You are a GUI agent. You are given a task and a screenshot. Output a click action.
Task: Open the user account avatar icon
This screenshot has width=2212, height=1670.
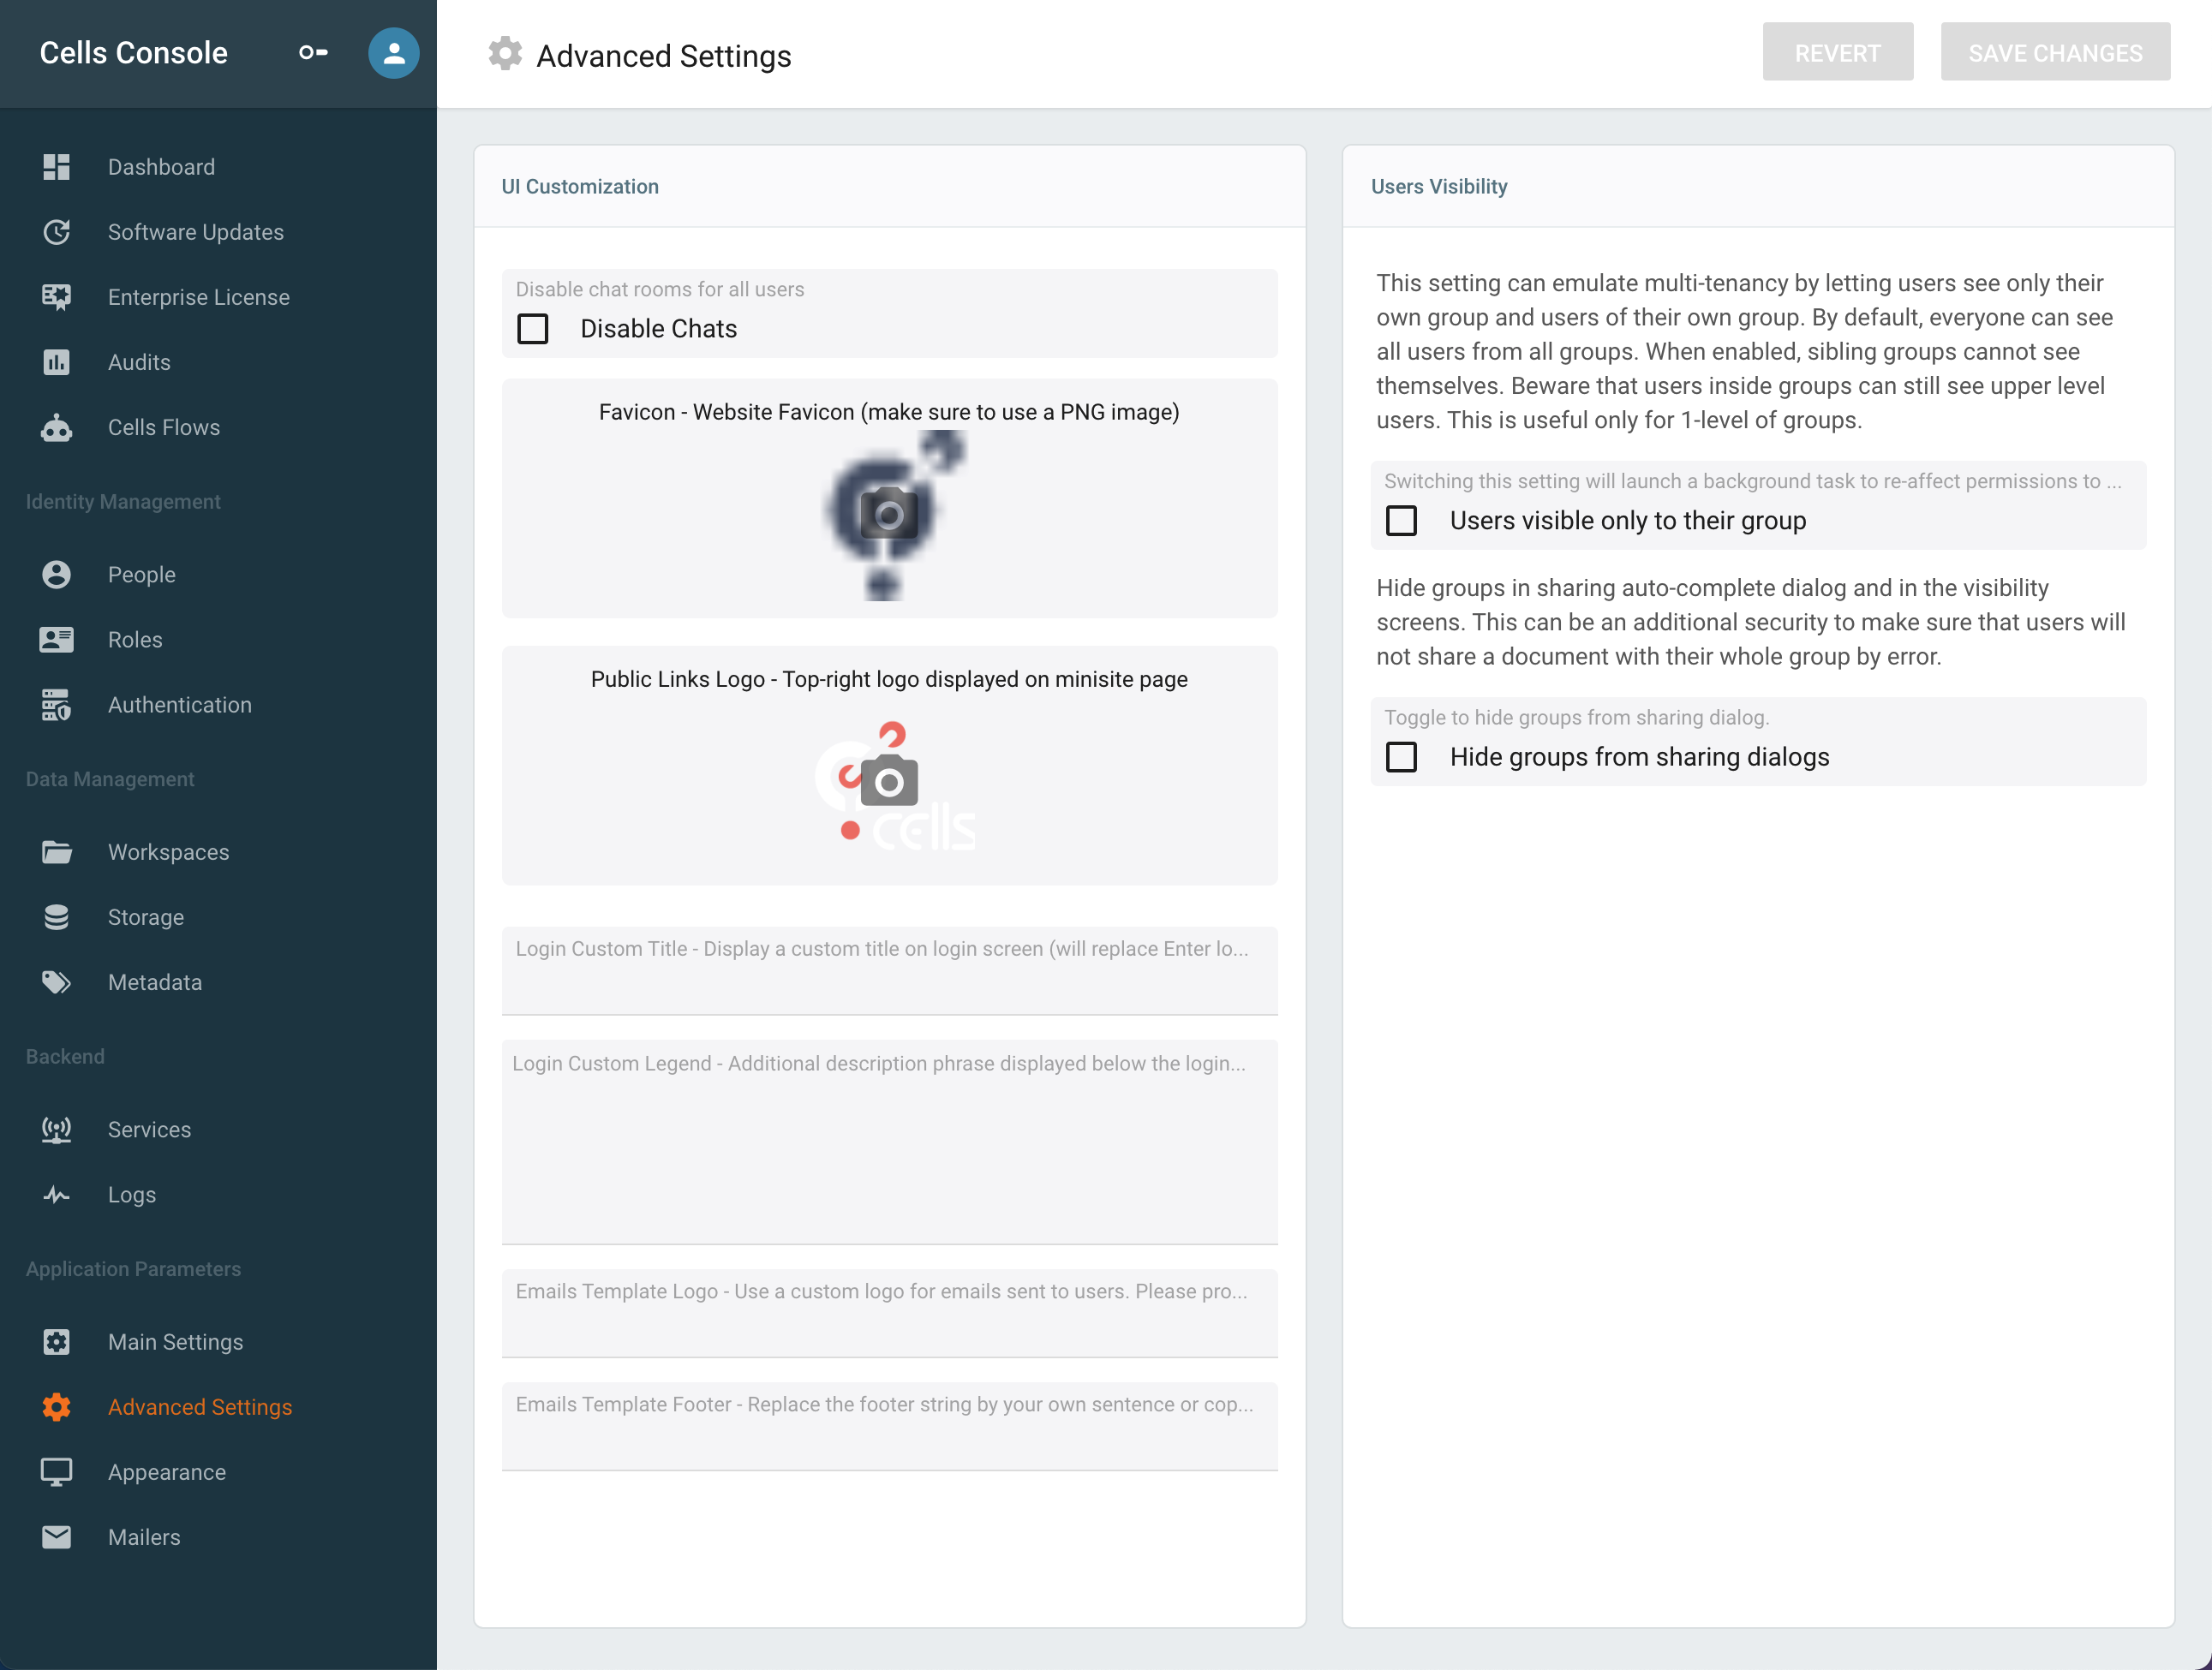pos(393,53)
